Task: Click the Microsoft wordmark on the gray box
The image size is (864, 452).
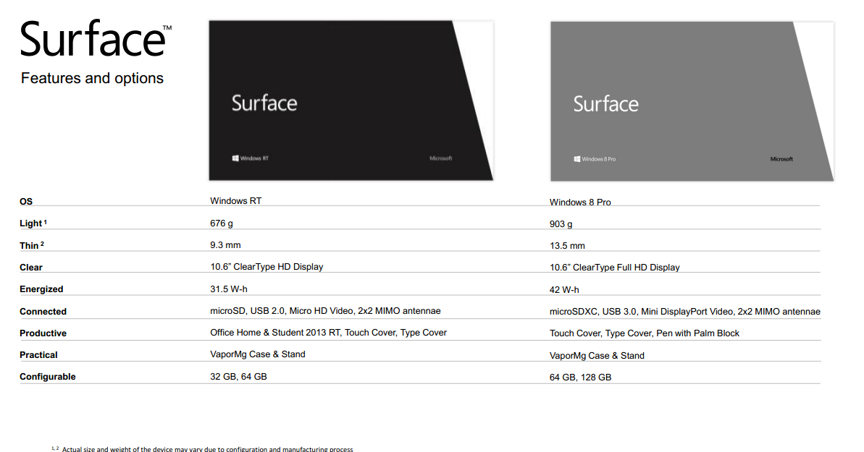Action: coord(781,159)
